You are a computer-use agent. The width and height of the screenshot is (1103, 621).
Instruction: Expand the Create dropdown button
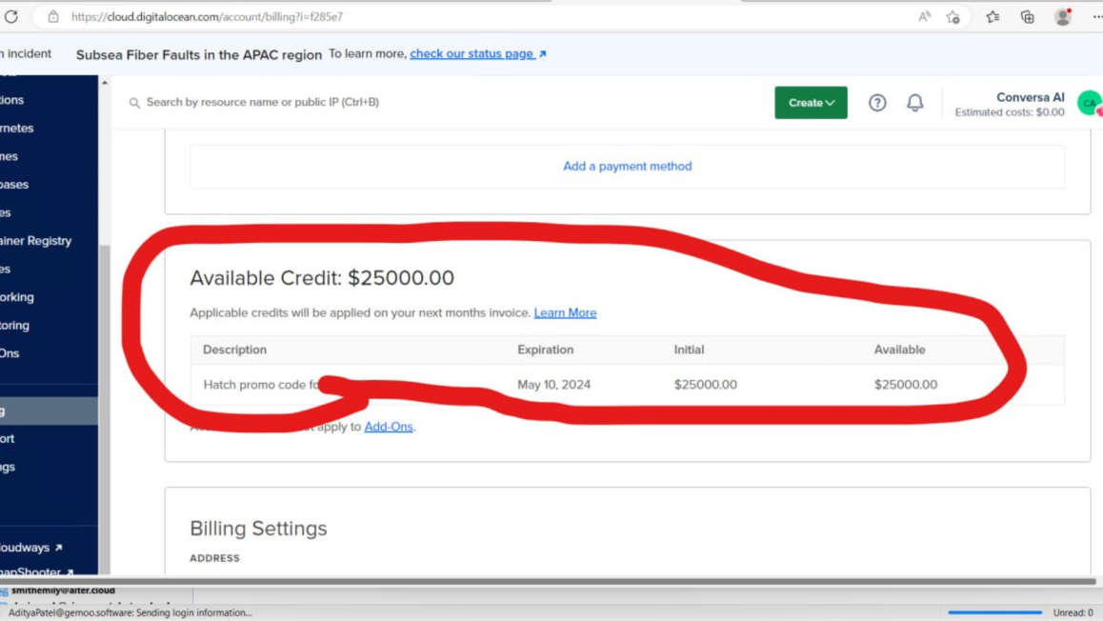click(811, 103)
